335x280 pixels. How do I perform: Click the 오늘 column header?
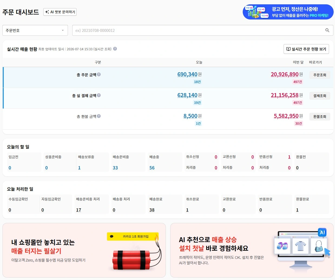click(199, 62)
